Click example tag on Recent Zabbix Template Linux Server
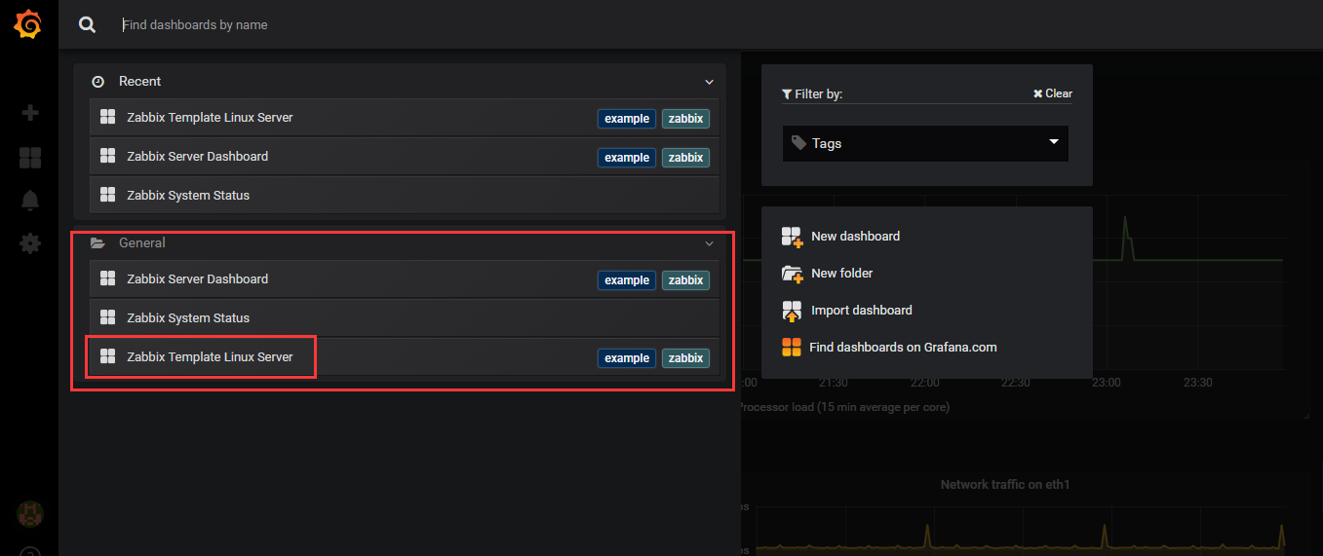The image size is (1323, 556). coord(627,119)
